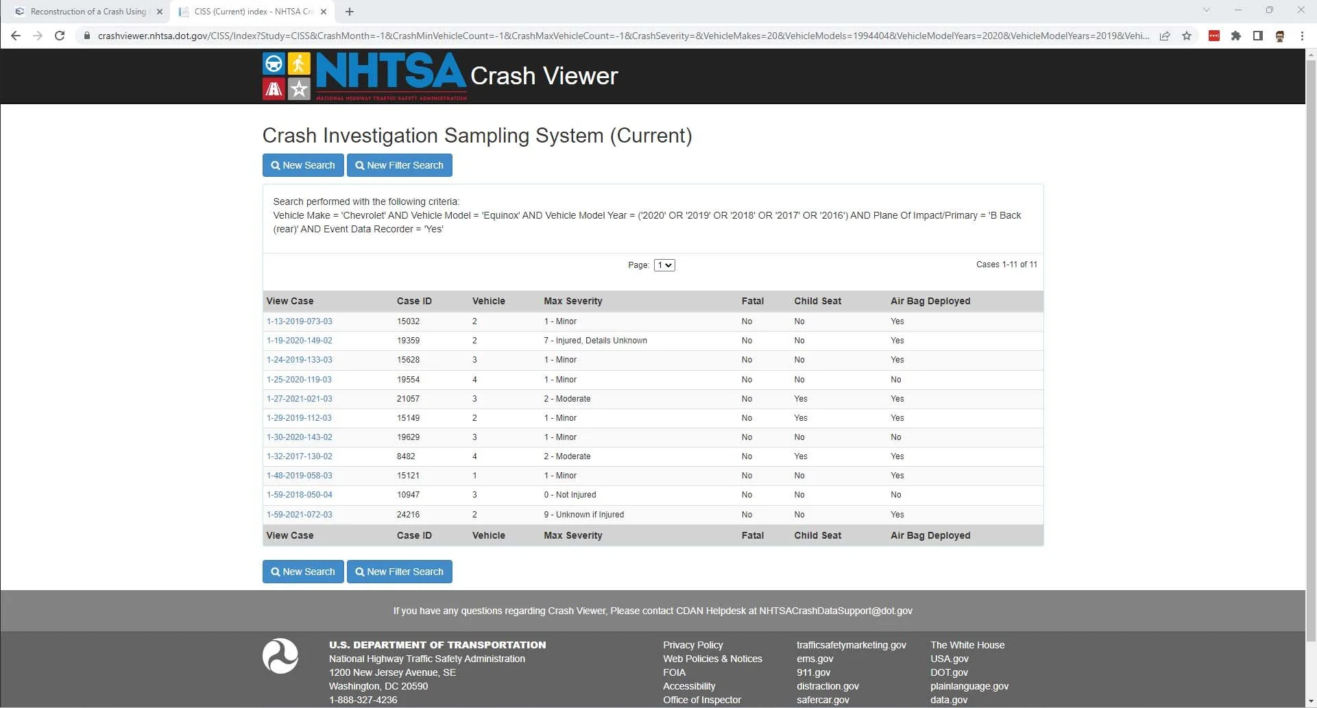Click the New Search button
Viewport: 1317px width, 708px height.
302,164
